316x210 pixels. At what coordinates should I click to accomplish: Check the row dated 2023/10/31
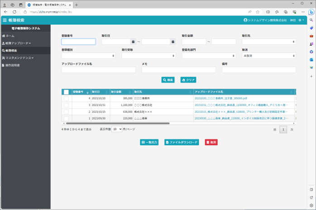(x=66, y=105)
